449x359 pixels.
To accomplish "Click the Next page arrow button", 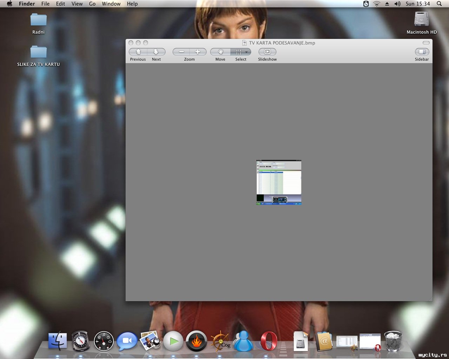I will coord(156,52).
